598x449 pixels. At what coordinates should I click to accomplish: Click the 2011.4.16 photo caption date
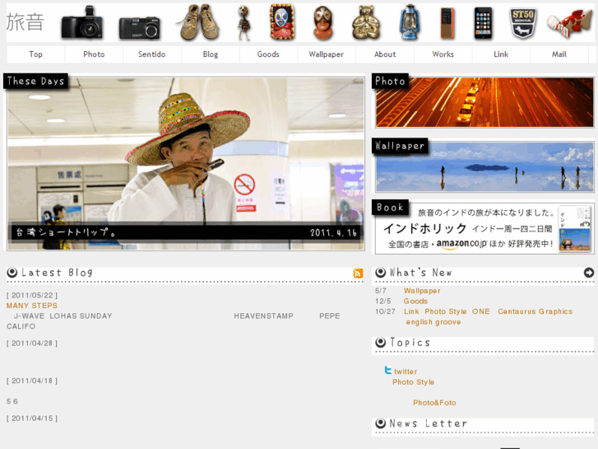tap(333, 232)
